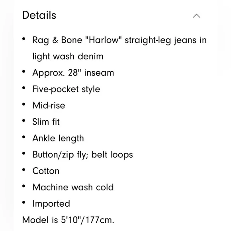Screen dimensions: 231x231
Task: Select the Imported list item
Action: 51,204
